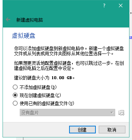The width and height of the screenshot is (132, 140).
Task: Click the paragraph starting with 如果想更灵活地配置
Action: point(69,66)
